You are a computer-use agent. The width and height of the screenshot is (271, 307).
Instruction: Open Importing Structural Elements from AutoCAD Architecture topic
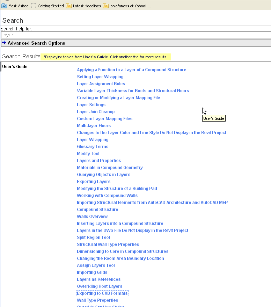pos(152,203)
